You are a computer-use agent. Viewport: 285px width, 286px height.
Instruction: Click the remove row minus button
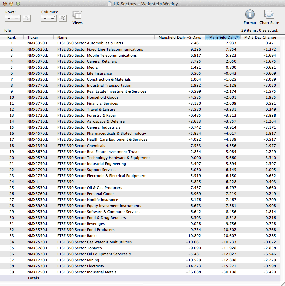coord(17,18)
